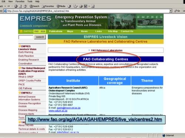This screenshot has width=185, height=138.
Task: Open the Favorites toolbar button
Action: tap(48, 6)
